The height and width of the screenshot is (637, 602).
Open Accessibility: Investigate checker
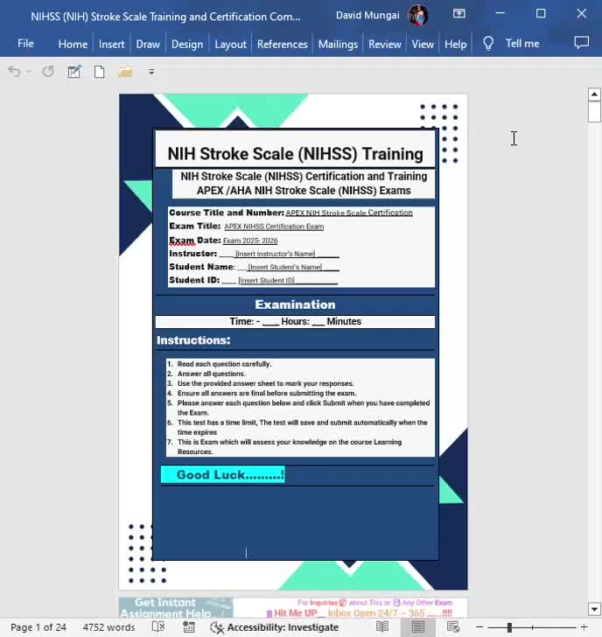[x=275, y=627]
